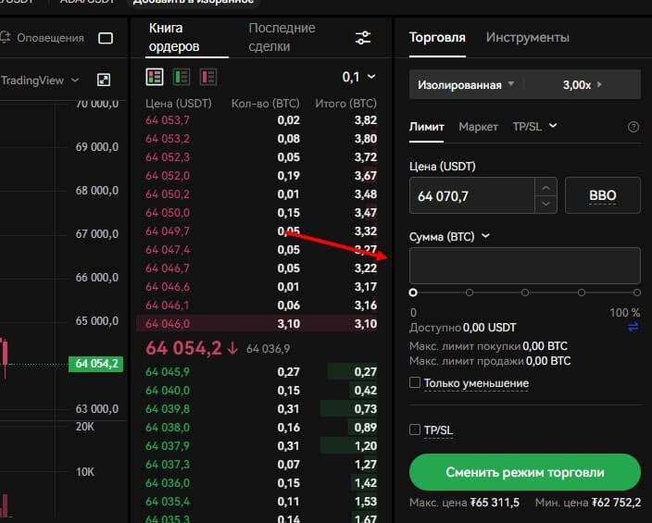Switch to the Маркет order tab
The width and height of the screenshot is (652, 523).
click(478, 127)
